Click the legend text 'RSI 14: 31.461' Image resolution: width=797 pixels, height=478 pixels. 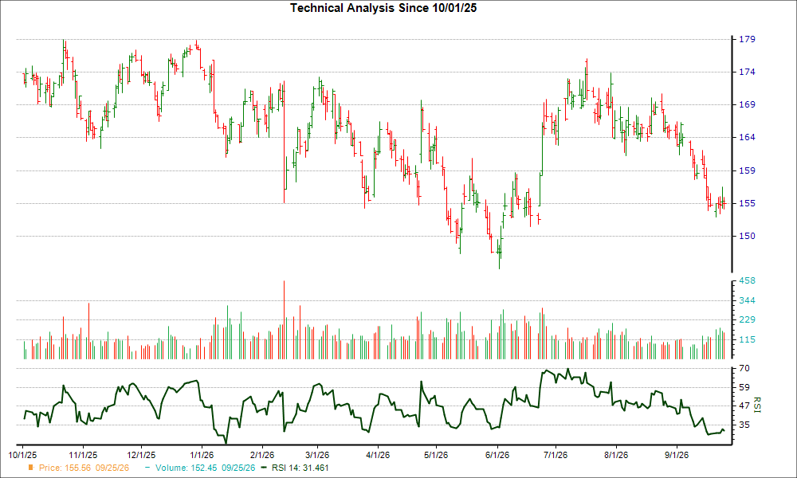(300, 468)
